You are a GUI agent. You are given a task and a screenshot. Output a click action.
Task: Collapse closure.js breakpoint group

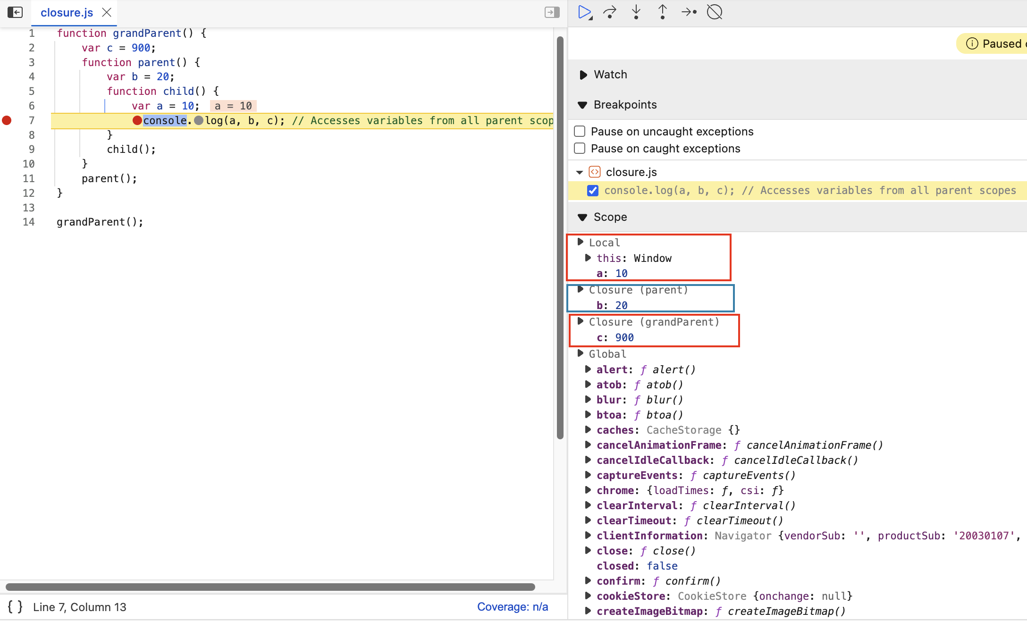pos(580,172)
